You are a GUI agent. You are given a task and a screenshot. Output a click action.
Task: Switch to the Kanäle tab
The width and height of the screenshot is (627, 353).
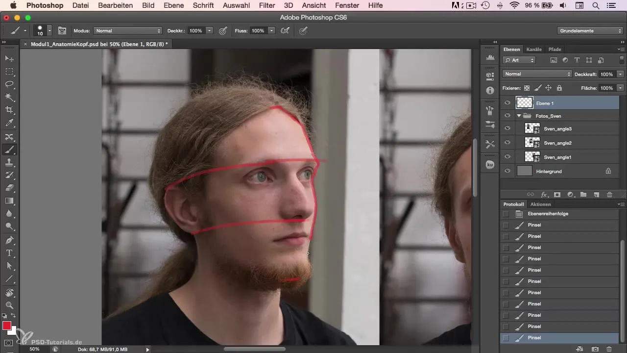coord(534,49)
